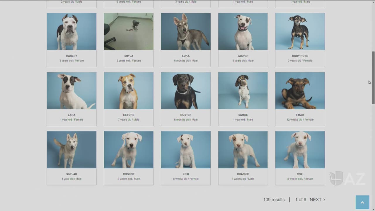Open Eeyore's tan dog photo
Viewport: 375px width, 211px height.
(129, 91)
